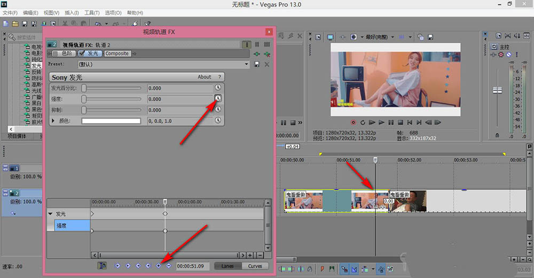Click Play from start button under preview

click(372, 122)
